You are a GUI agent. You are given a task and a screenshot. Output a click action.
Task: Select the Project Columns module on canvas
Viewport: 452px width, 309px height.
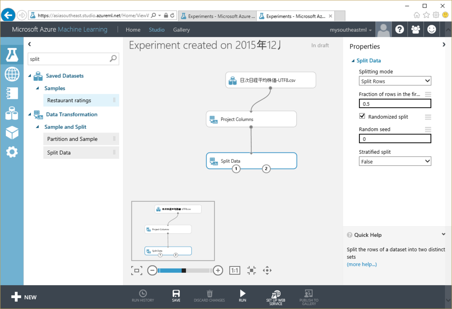251,119
